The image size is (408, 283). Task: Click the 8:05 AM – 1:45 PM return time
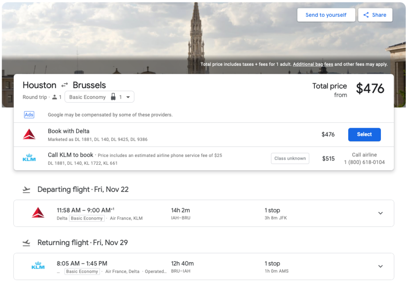coord(82,263)
